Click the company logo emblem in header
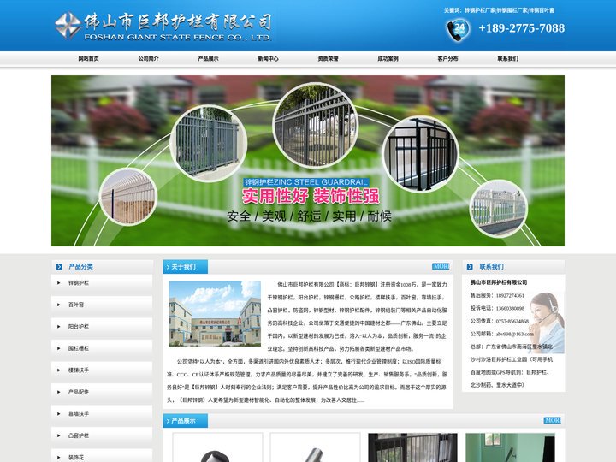Screen dimensions: 616x462 [x=68, y=25]
